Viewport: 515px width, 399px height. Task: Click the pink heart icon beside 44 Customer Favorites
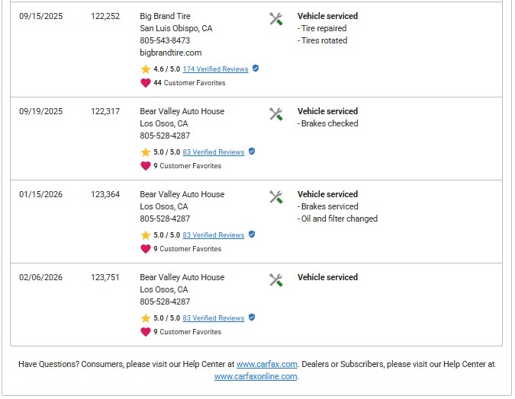(146, 83)
